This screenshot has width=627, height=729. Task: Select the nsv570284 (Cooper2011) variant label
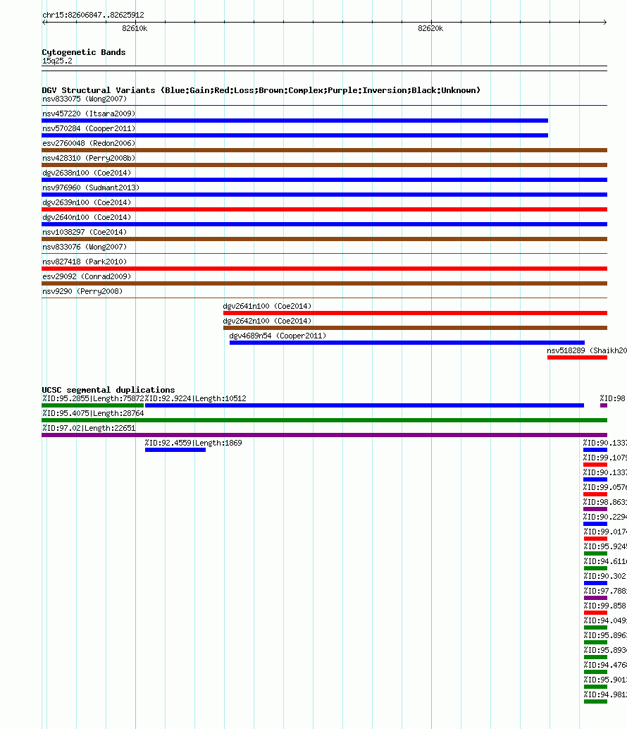(x=89, y=128)
